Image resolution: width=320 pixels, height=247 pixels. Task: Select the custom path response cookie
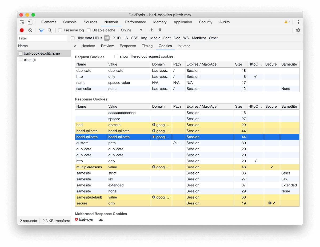click(187, 143)
